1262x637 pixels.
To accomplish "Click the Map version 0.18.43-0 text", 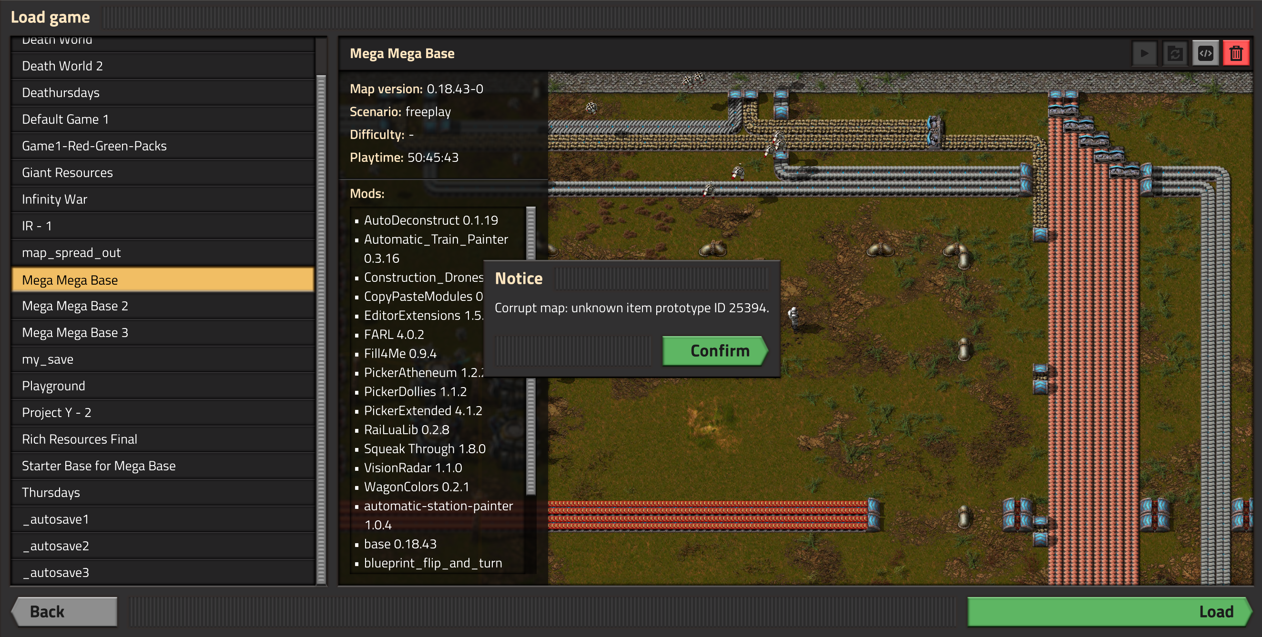I will pos(416,89).
